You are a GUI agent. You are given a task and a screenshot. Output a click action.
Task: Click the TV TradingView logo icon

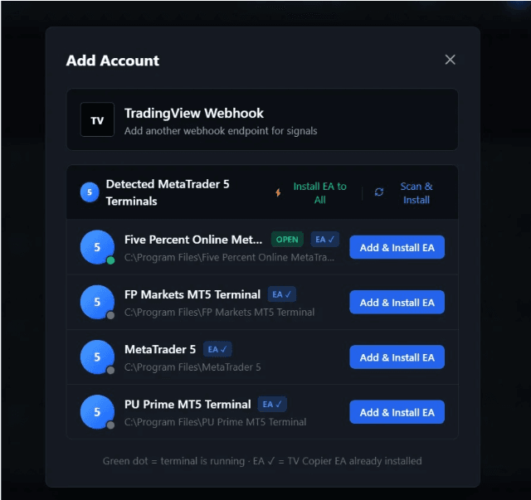97,120
